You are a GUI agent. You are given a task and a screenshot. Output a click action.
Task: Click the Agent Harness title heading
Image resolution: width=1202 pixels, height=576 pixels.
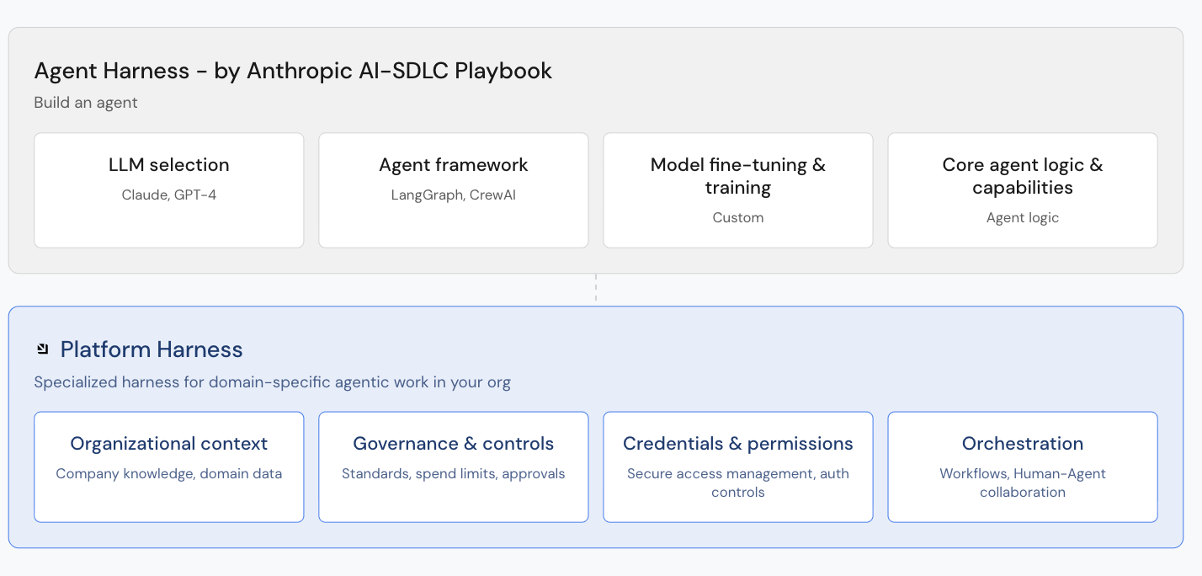tap(293, 71)
